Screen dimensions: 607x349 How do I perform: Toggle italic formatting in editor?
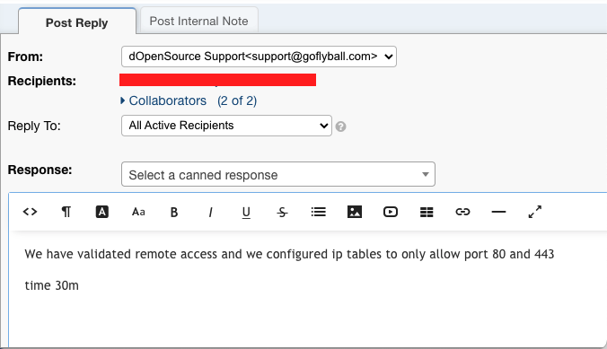210,212
